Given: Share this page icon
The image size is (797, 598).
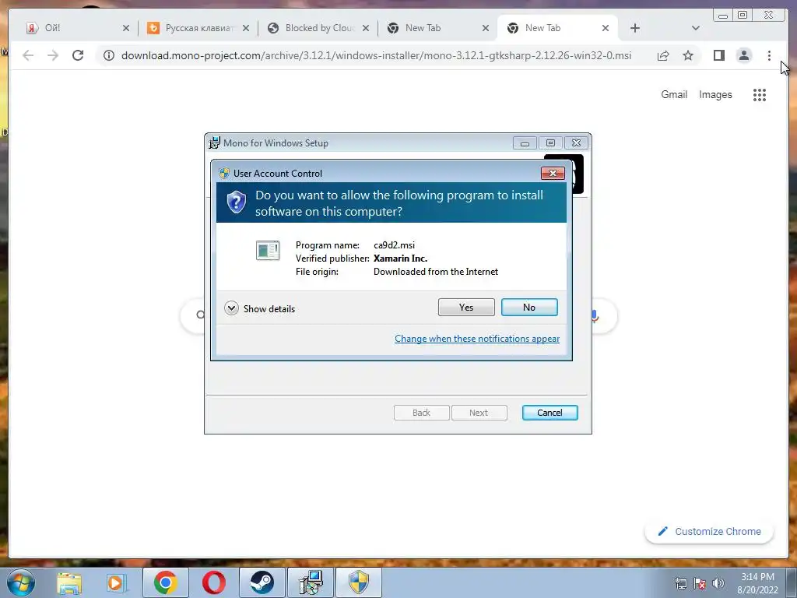Looking at the screenshot, I should [663, 55].
